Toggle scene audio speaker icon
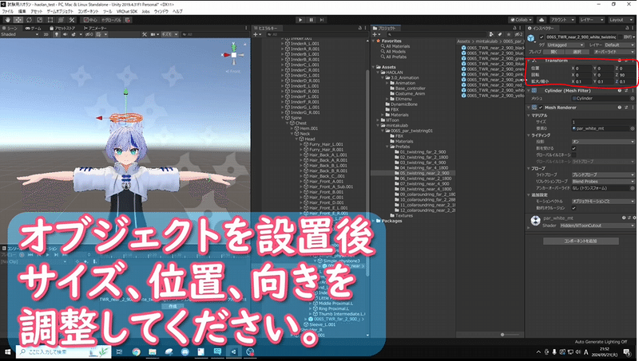 tap(65, 34)
